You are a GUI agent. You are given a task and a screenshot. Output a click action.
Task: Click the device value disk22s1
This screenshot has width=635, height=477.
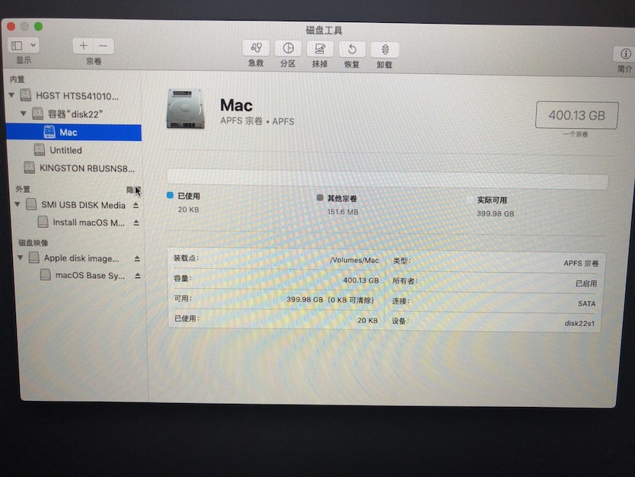[579, 323]
